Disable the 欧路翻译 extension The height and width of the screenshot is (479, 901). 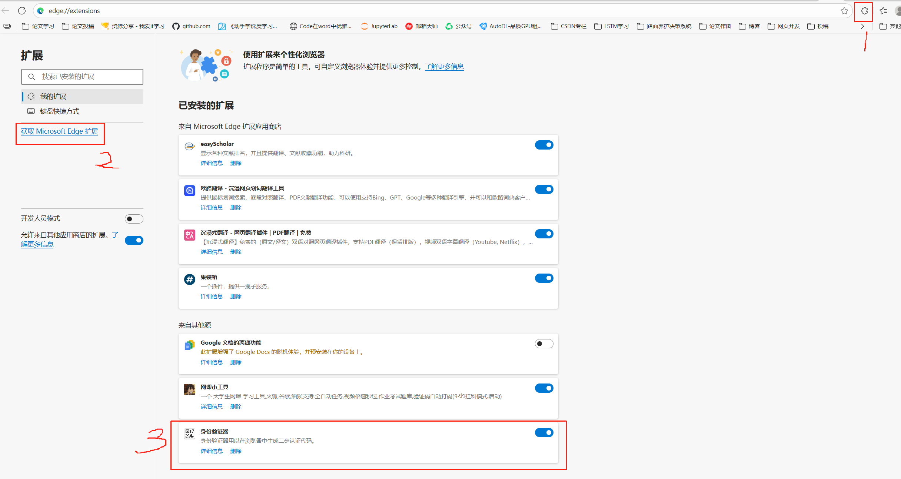[x=544, y=190]
